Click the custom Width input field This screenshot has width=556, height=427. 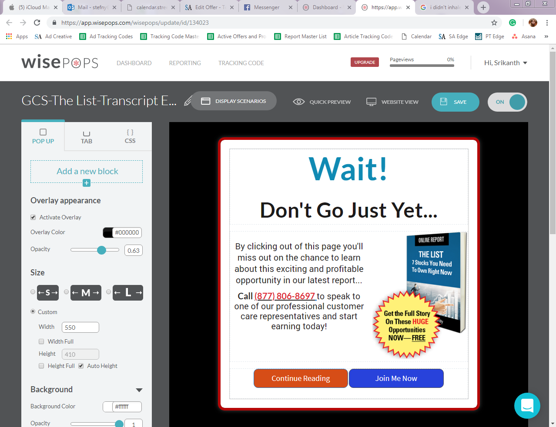coord(80,328)
